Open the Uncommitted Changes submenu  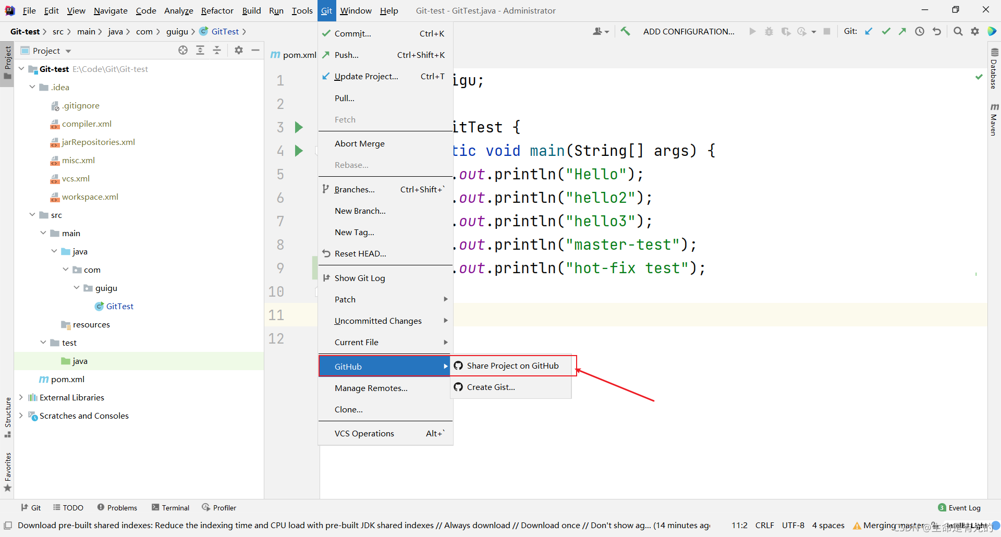pos(385,321)
